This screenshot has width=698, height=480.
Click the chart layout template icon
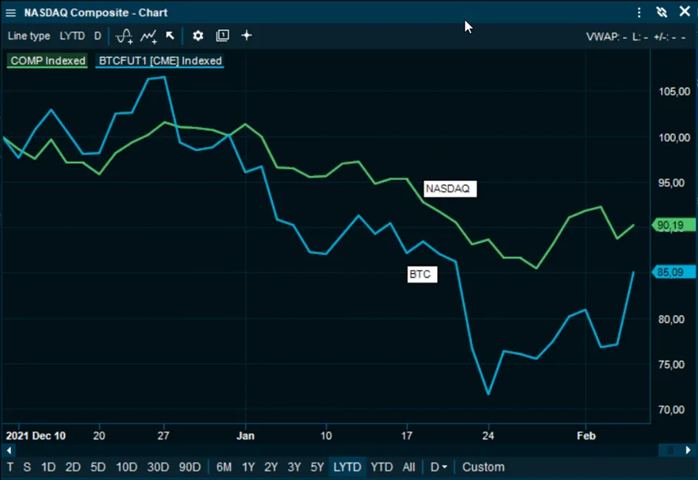pyautogui.click(x=222, y=36)
